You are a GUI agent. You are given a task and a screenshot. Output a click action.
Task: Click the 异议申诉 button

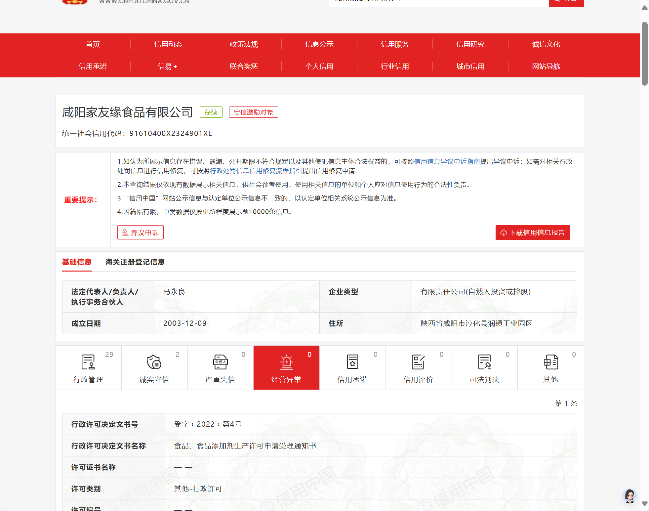(141, 233)
